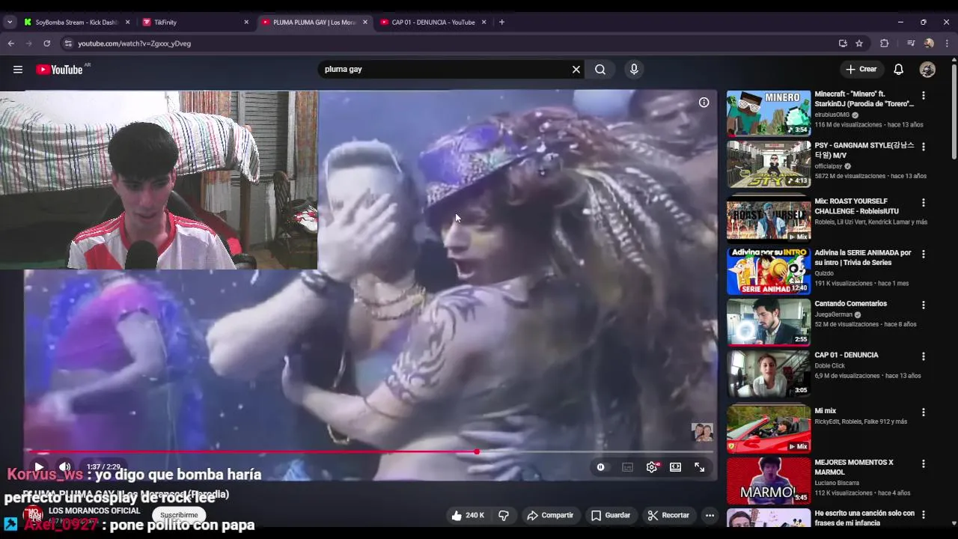Play the video with the play button

click(x=39, y=467)
